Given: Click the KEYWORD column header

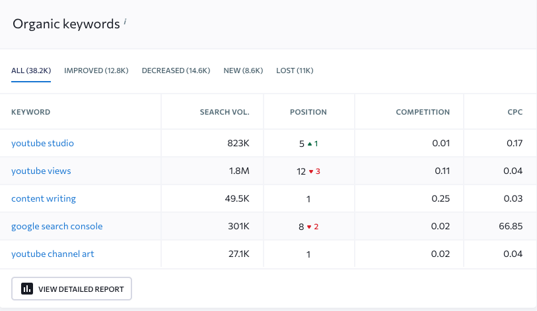Looking at the screenshot, I should [x=31, y=112].
